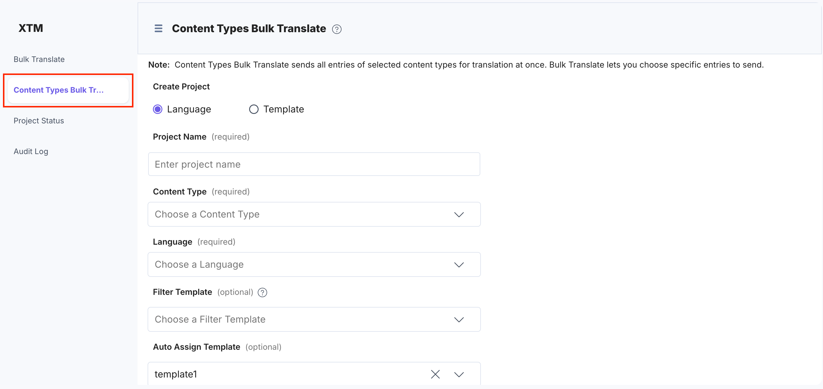Click the hamburger menu icon beside the title
Screen dimensions: 823x389
(x=158, y=28)
